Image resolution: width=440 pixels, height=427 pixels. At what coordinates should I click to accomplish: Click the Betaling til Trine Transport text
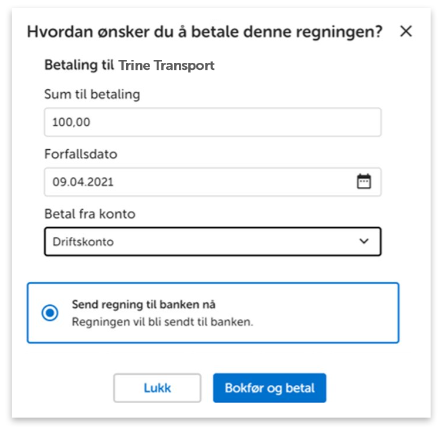coord(130,65)
